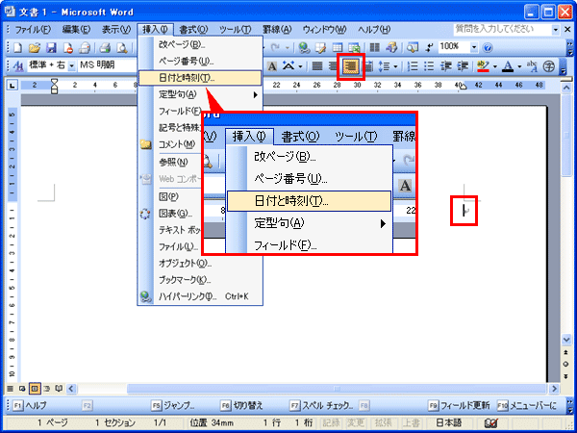Save document with floppy disk icon
The height and width of the screenshot is (433, 577).
[x=51, y=47]
